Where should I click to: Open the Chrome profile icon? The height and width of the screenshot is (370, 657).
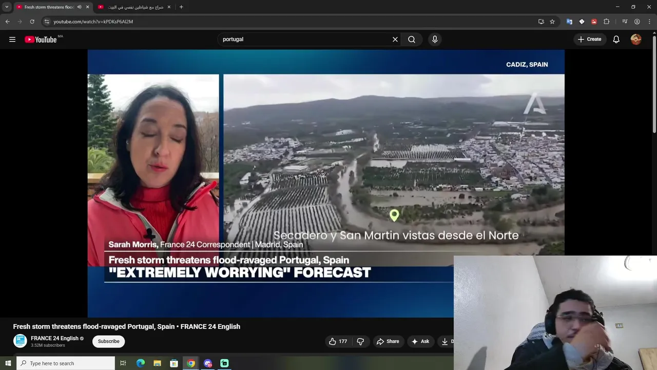point(637,22)
